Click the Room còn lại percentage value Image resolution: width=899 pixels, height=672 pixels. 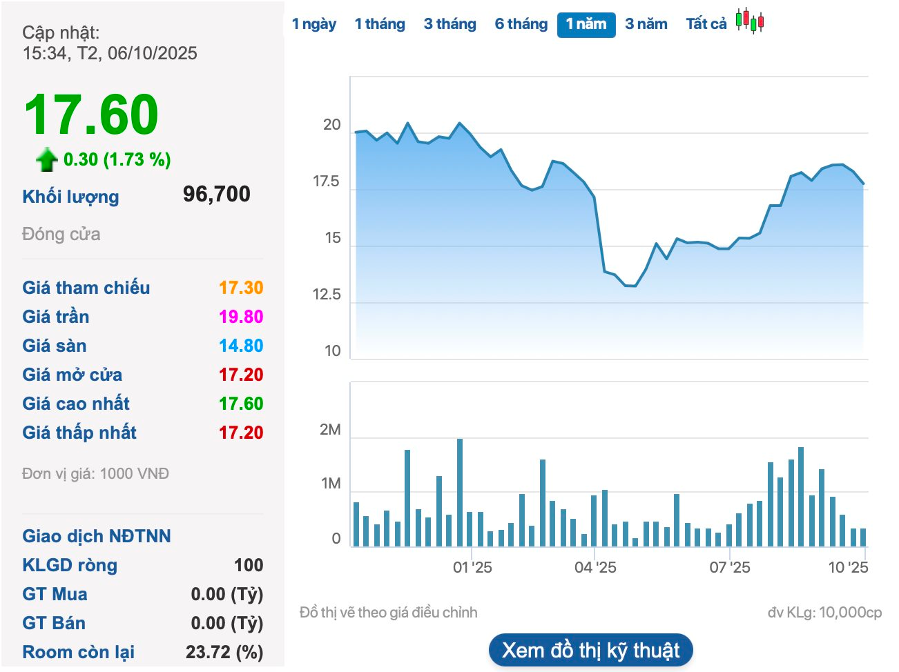(224, 652)
